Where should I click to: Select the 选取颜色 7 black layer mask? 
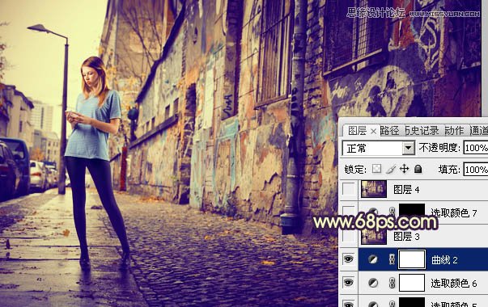tap(412, 212)
